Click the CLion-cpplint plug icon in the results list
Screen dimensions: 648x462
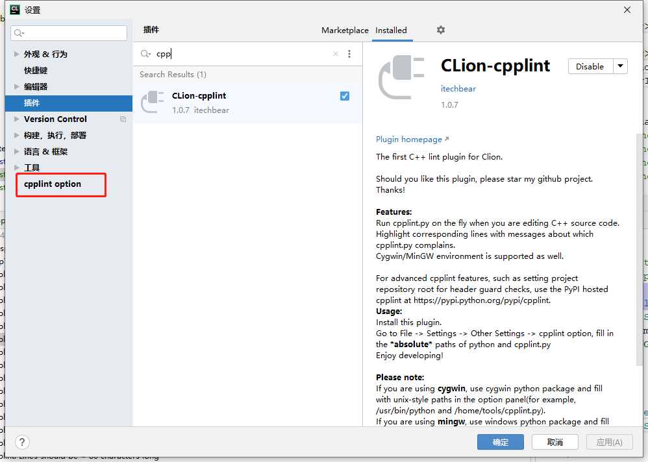pyautogui.click(x=153, y=102)
